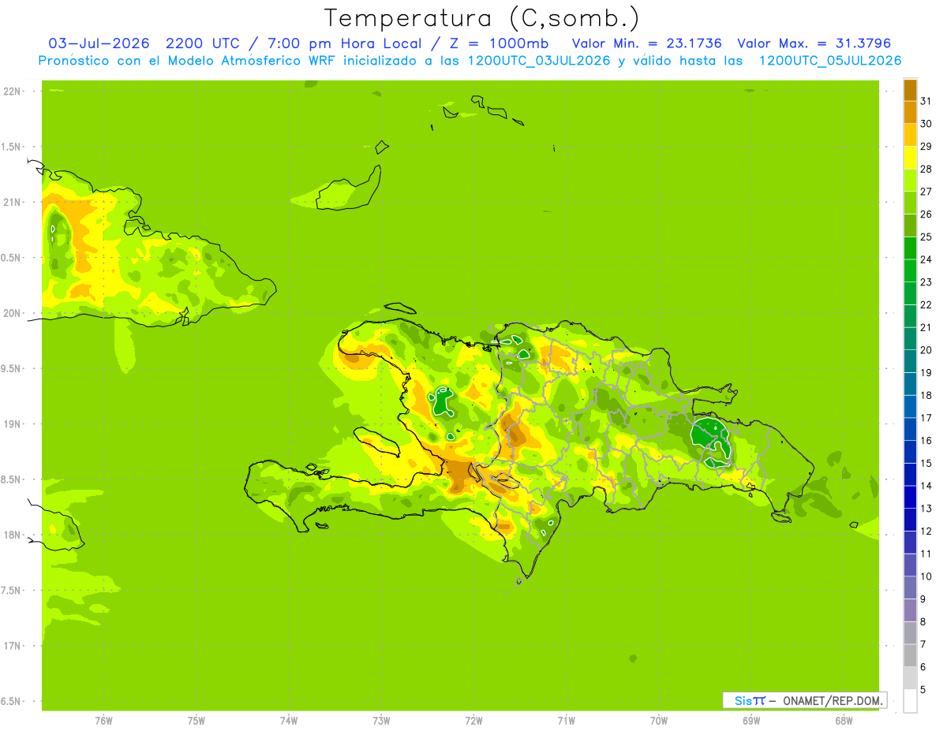Click the '19N' latitude label
Screen dimensions: 947x731
pos(11,424)
